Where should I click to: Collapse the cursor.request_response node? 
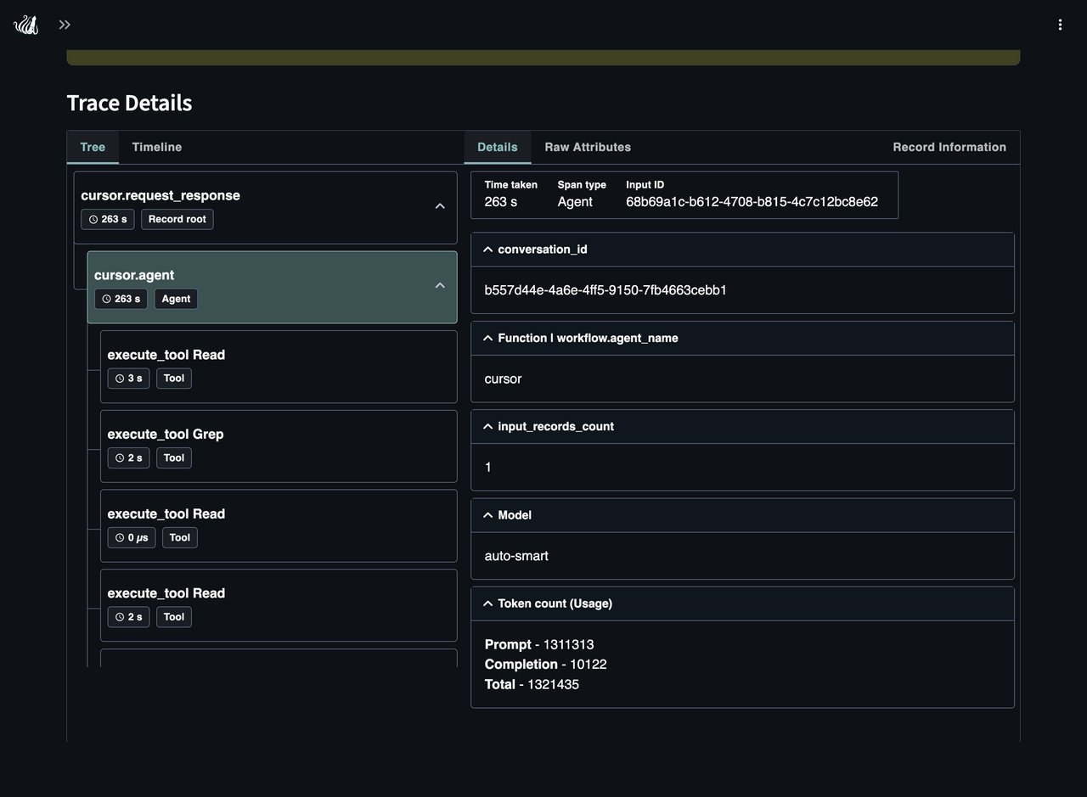click(440, 206)
